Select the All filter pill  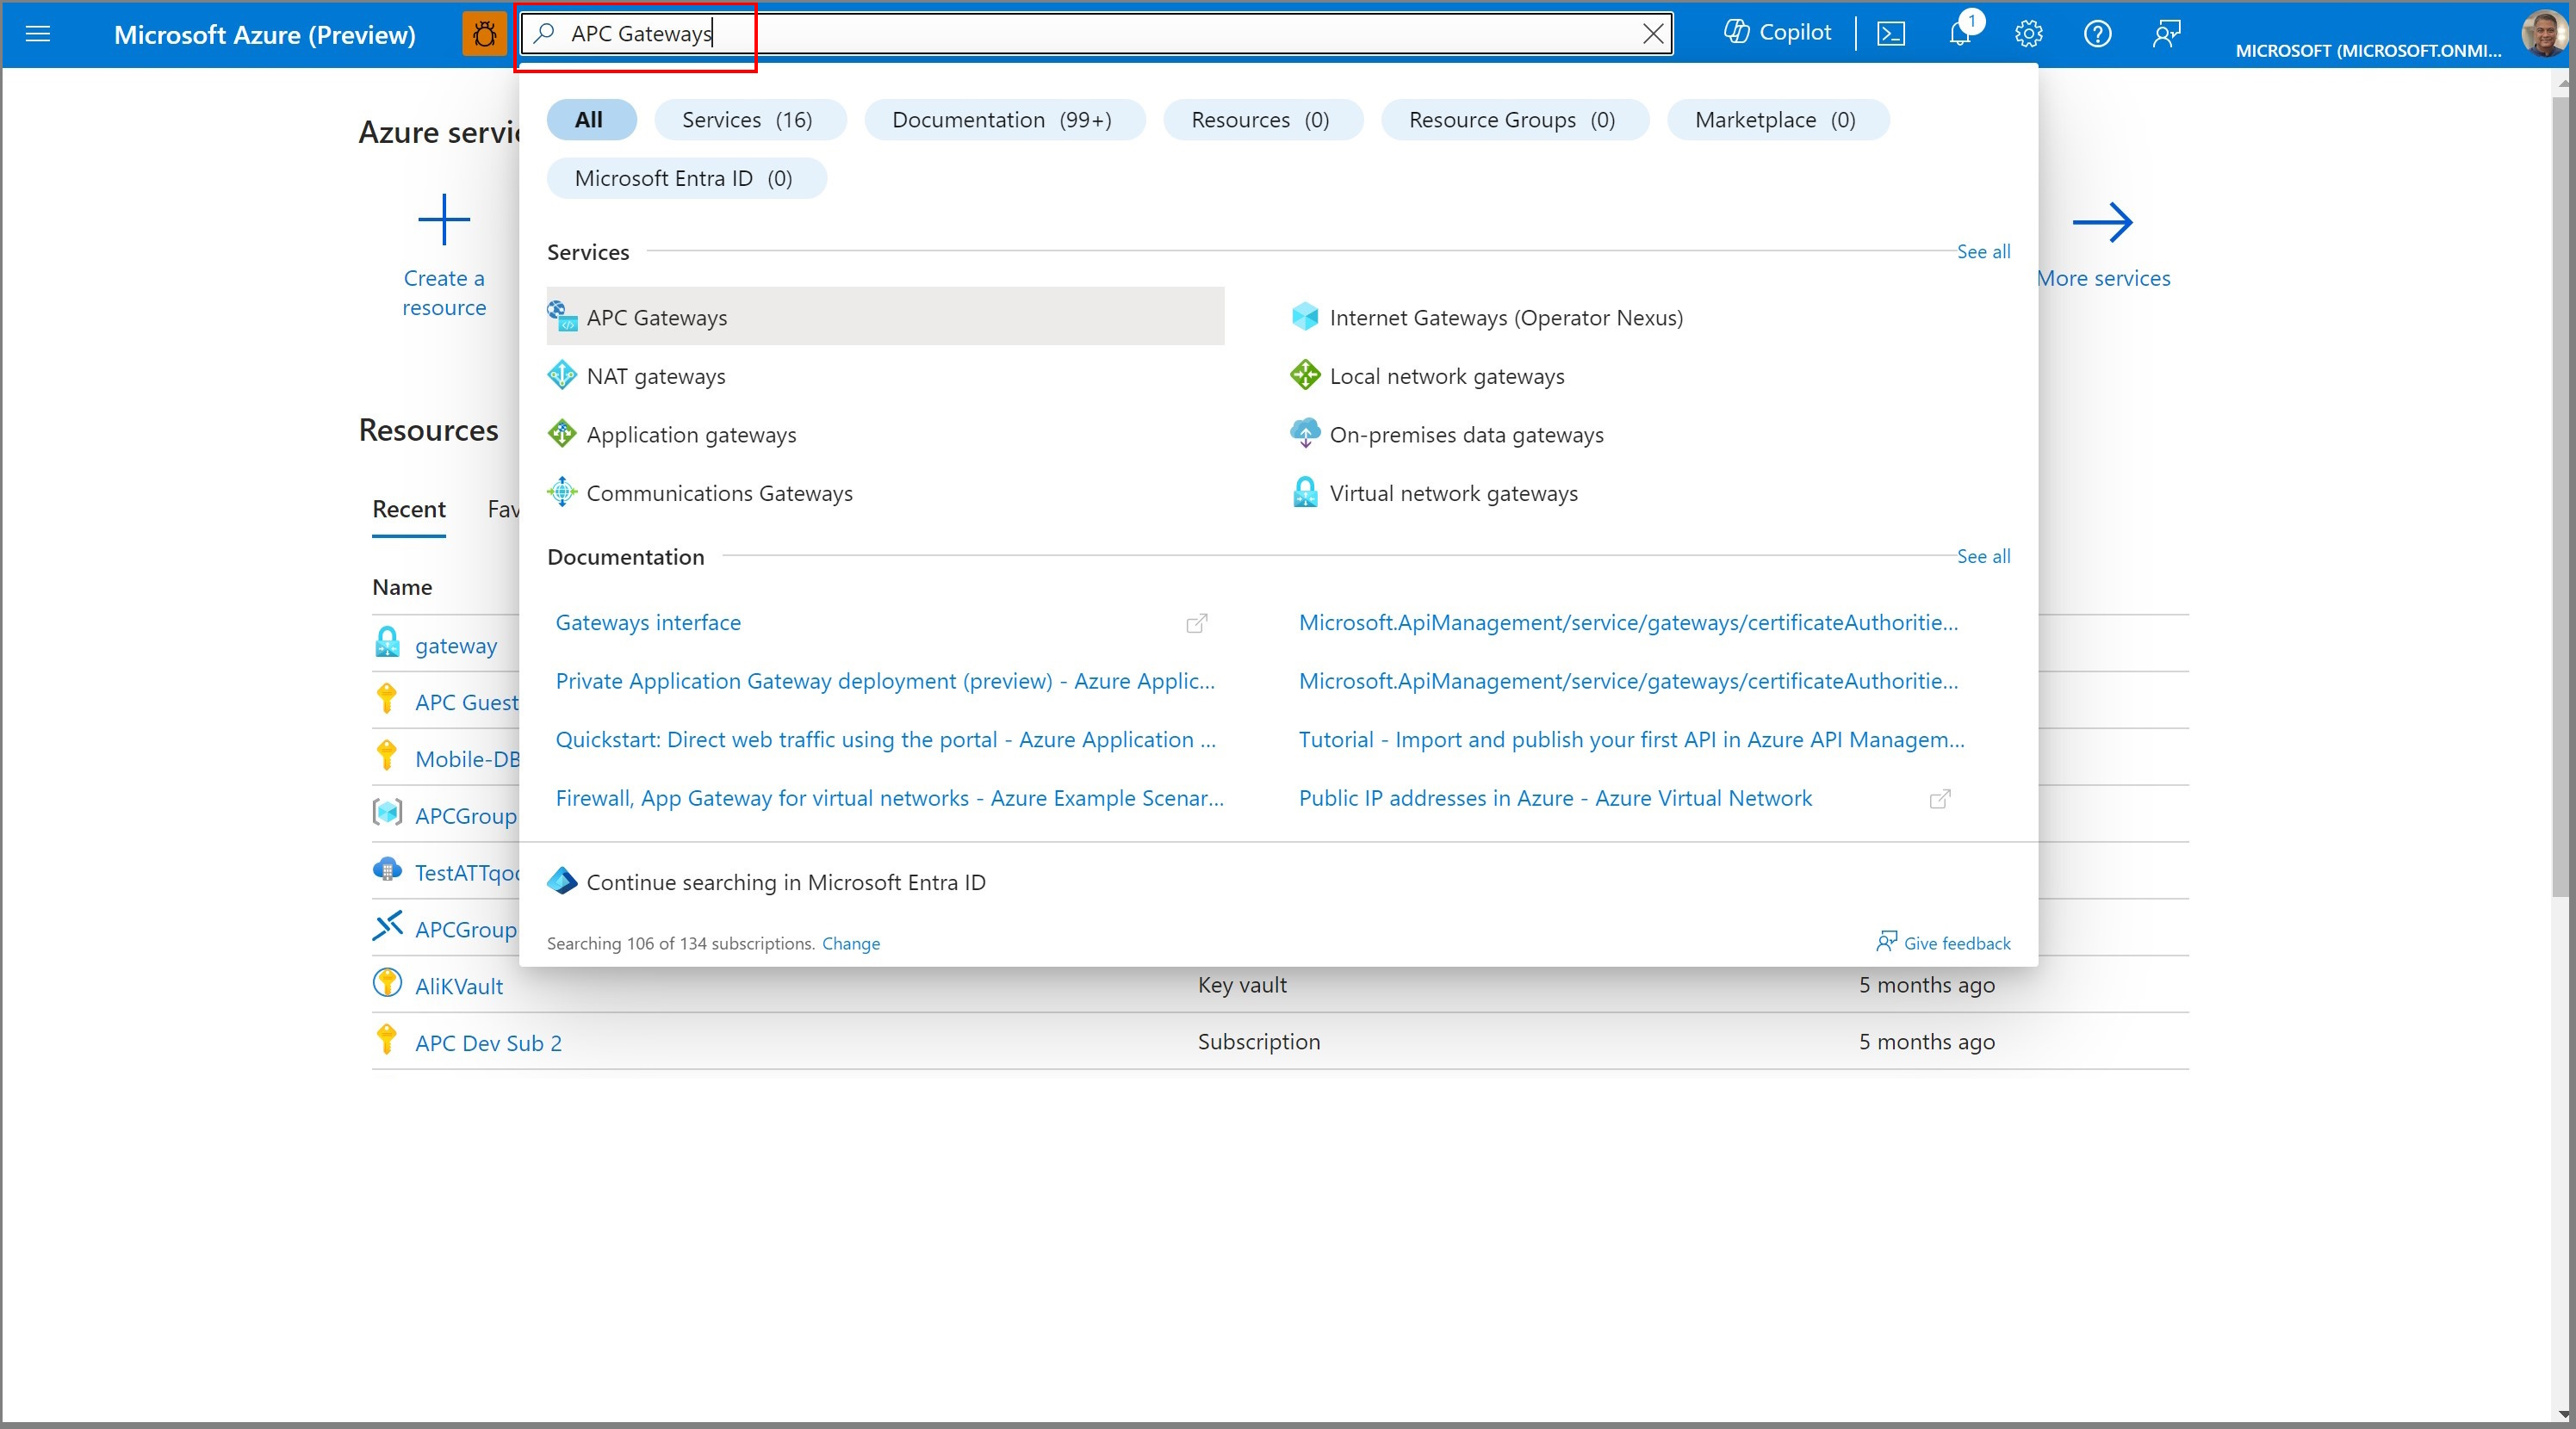click(591, 120)
